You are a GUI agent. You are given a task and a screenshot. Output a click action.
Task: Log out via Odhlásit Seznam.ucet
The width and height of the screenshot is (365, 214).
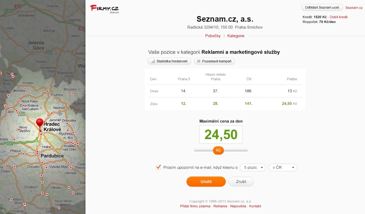pyautogui.click(x=322, y=7)
